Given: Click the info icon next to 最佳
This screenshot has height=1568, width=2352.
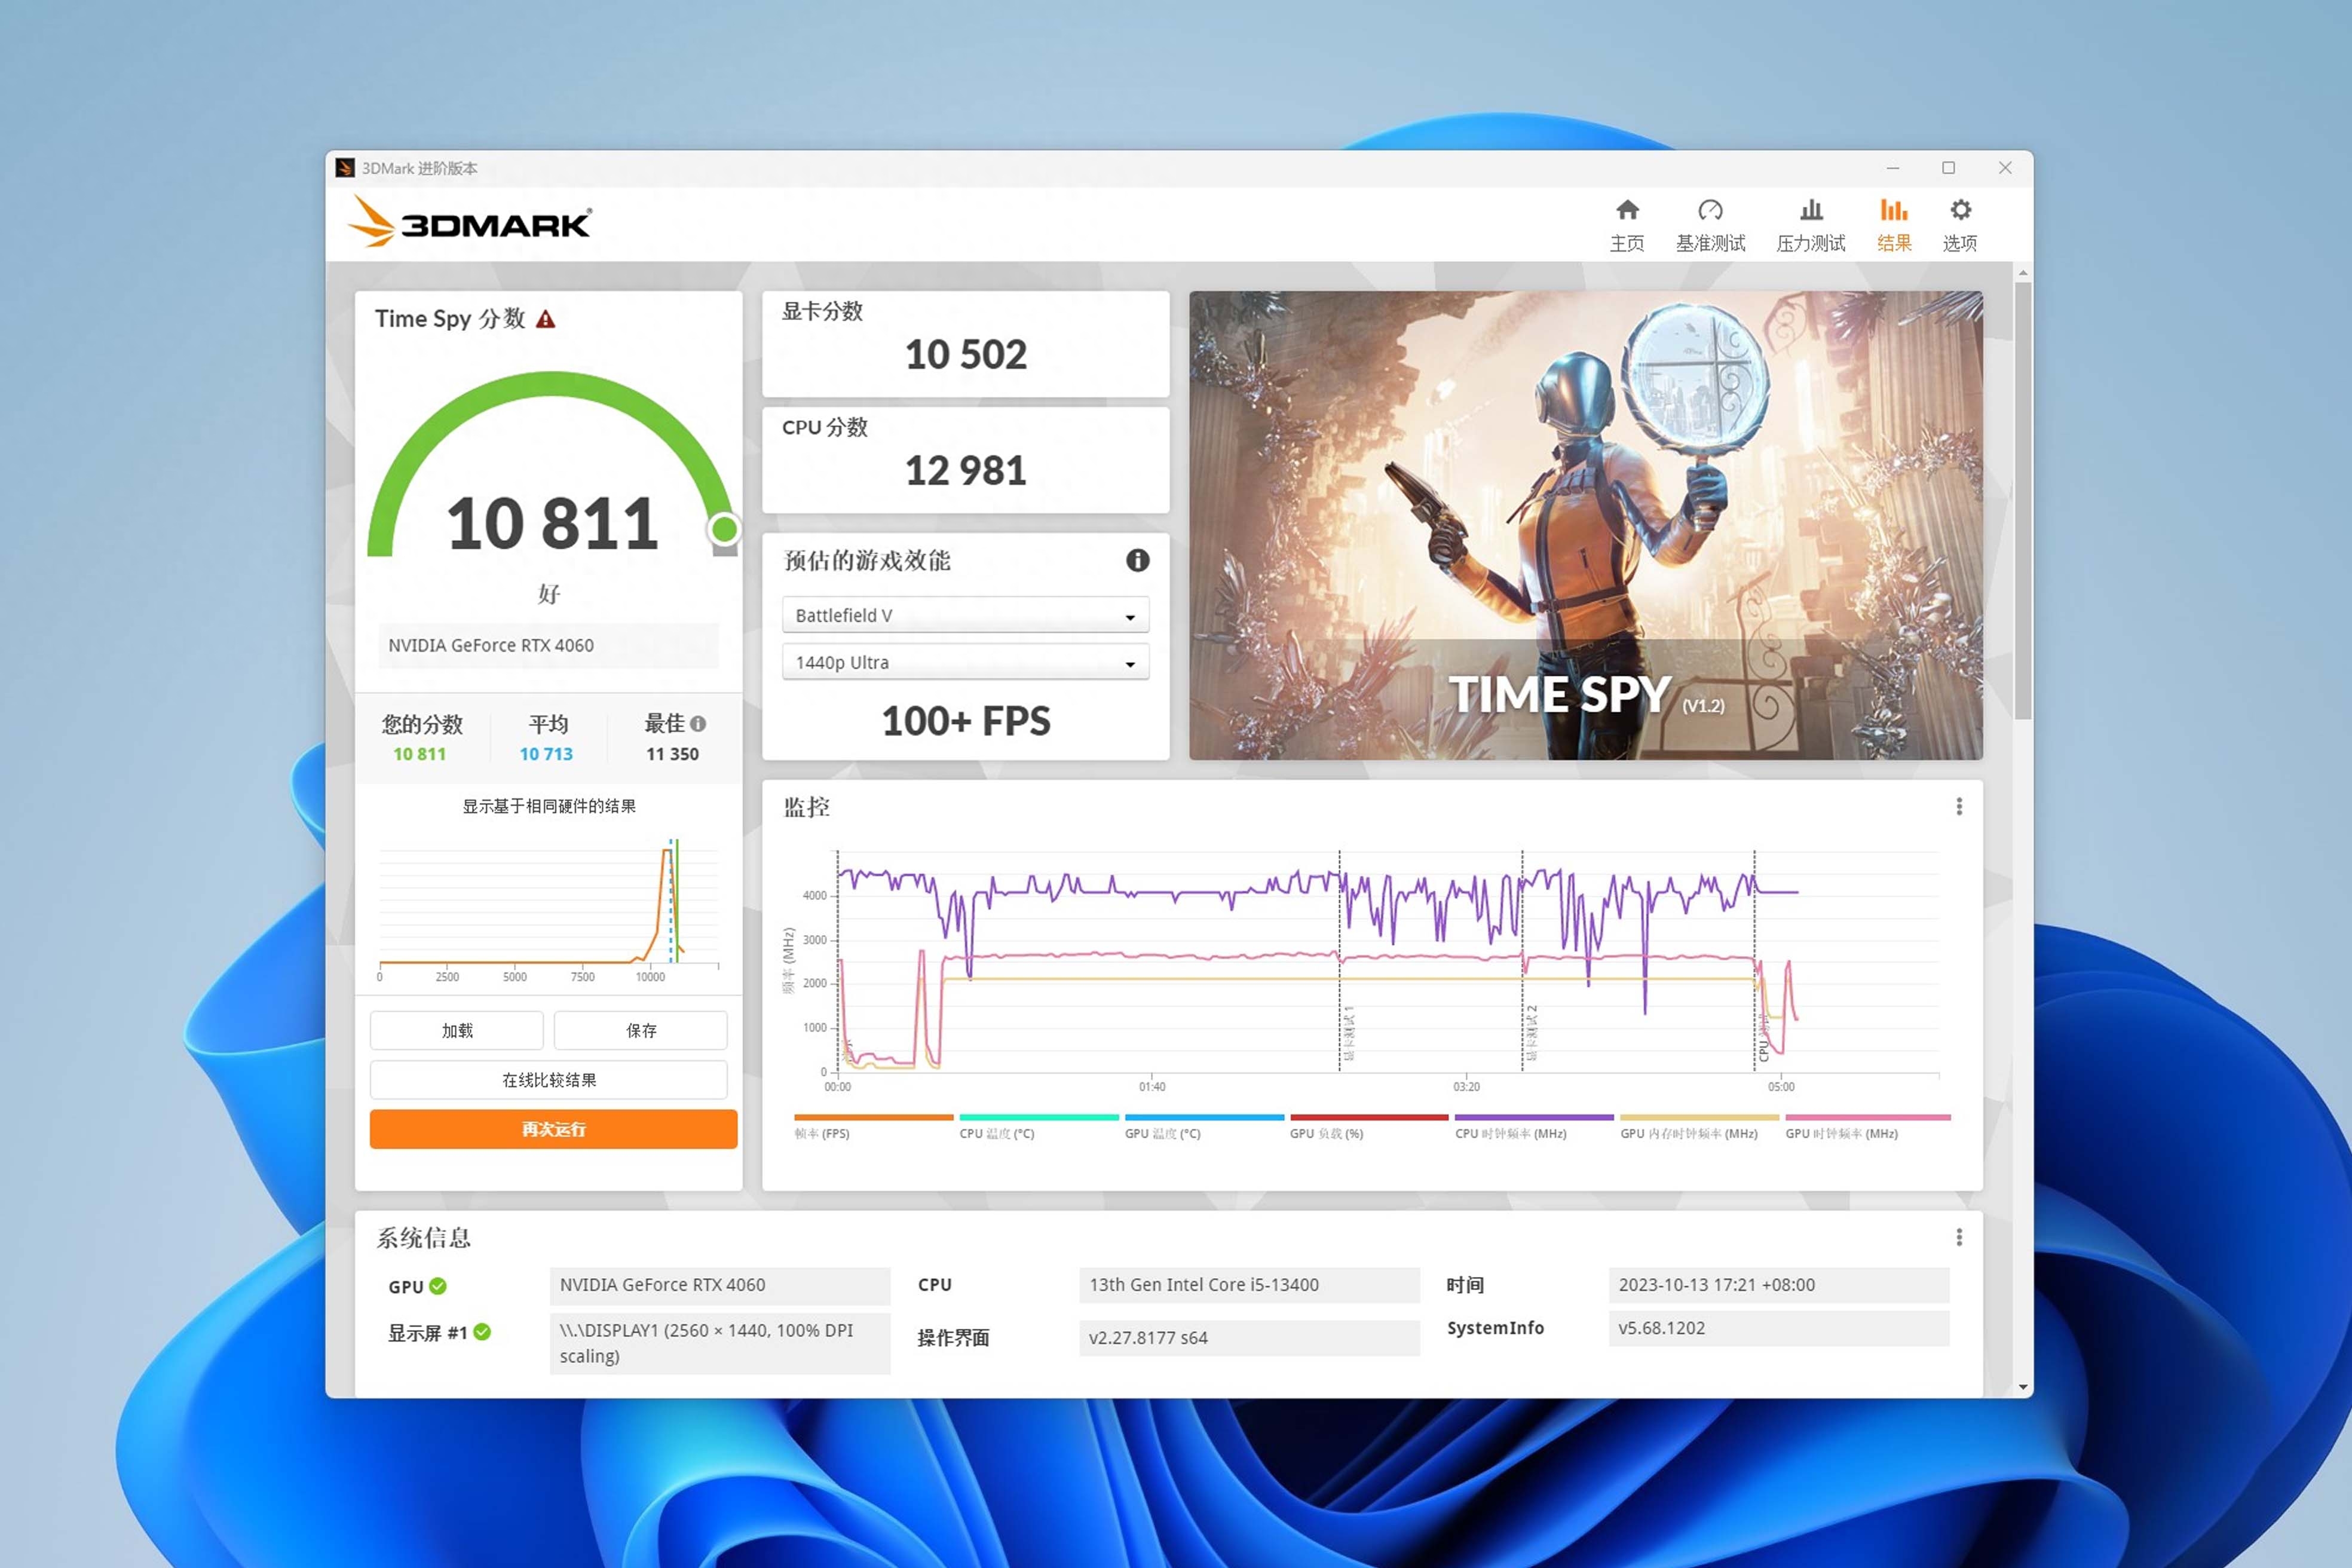Looking at the screenshot, I should [x=698, y=723].
